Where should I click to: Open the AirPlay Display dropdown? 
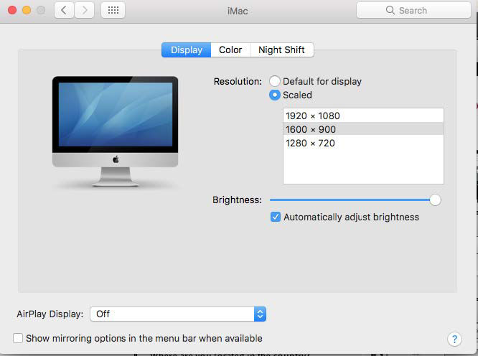[178, 314]
